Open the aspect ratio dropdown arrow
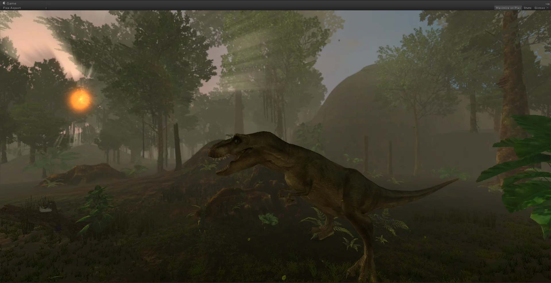This screenshot has height=283, width=551. point(46,8)
